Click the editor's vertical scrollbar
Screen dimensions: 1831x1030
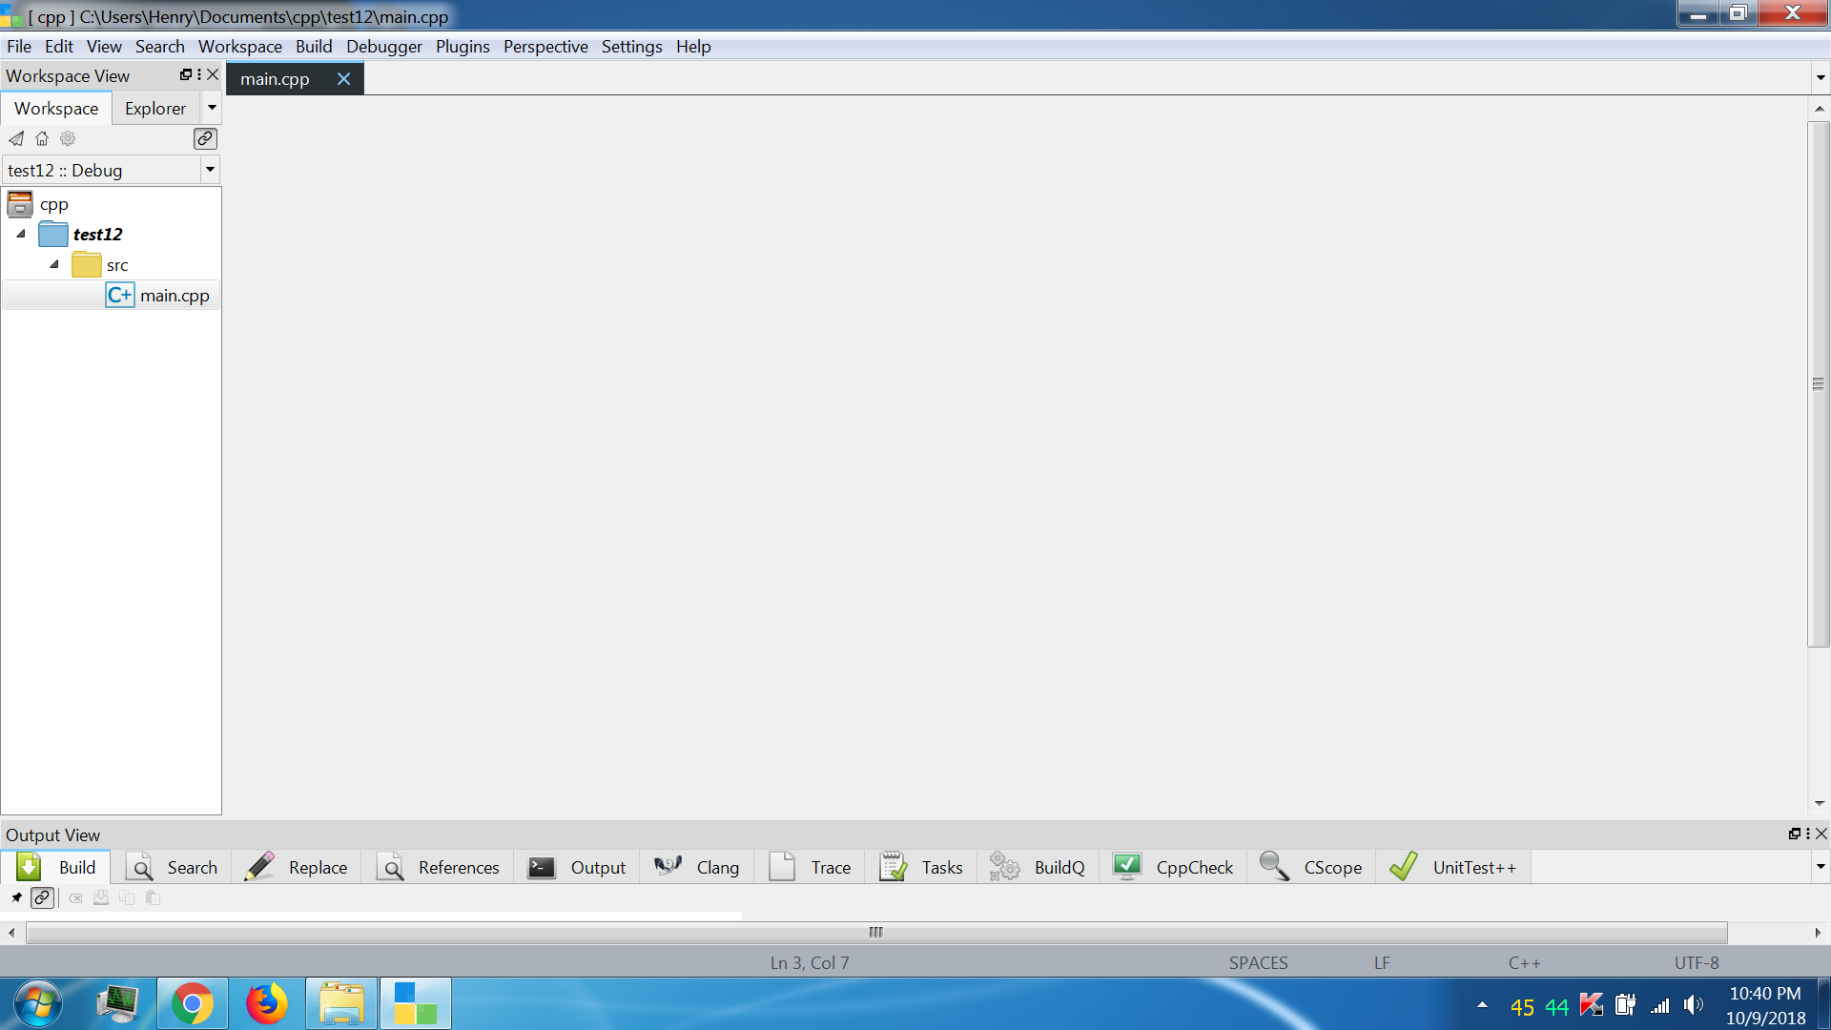(x=1818, y=383)
